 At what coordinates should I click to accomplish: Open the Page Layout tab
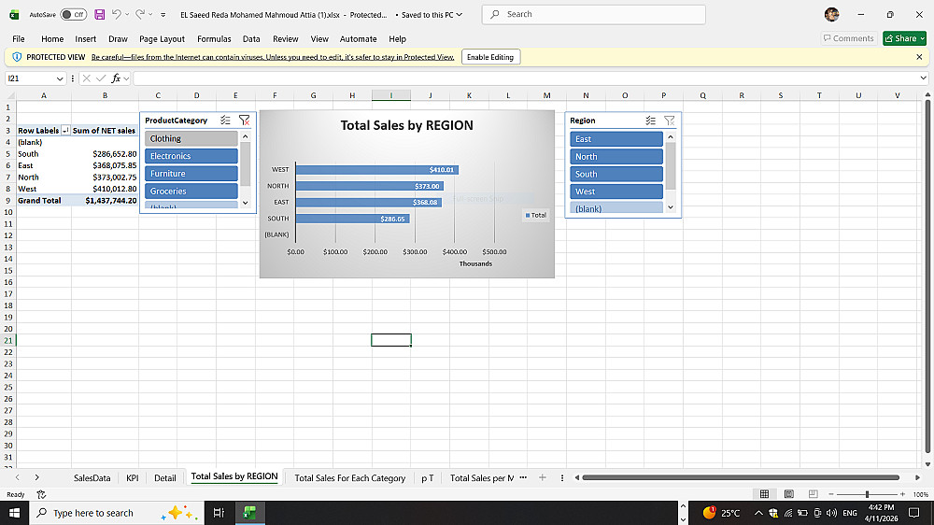[162, 38]
